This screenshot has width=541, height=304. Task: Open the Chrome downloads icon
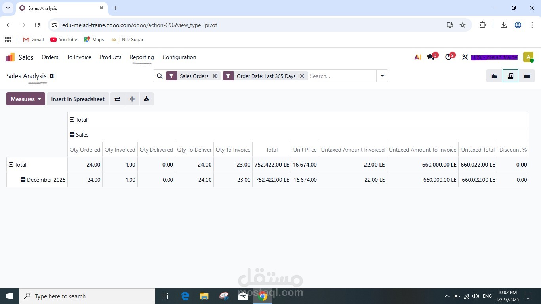504,25
